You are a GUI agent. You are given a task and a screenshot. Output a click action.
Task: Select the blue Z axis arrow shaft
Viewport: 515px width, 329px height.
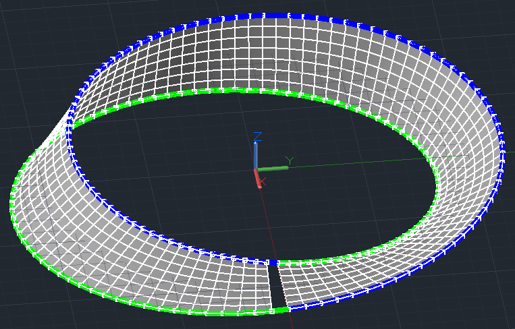pos(256,156)
